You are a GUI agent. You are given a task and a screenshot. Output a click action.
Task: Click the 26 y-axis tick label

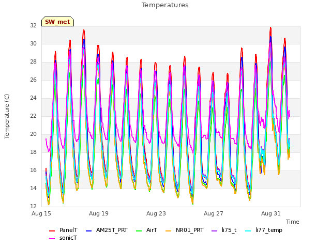point(33,80)
